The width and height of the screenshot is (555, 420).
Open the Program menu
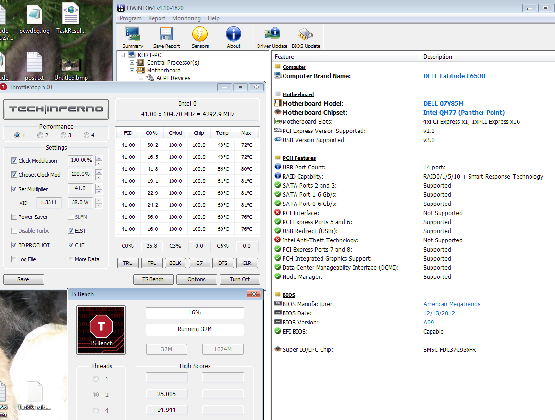point(131,18)
